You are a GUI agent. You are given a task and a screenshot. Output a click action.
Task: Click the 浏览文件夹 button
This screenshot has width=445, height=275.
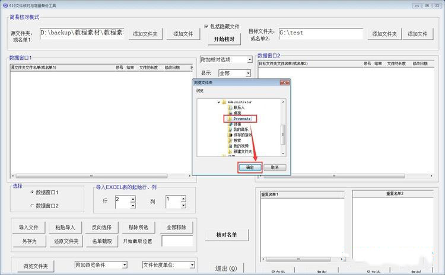36,266
